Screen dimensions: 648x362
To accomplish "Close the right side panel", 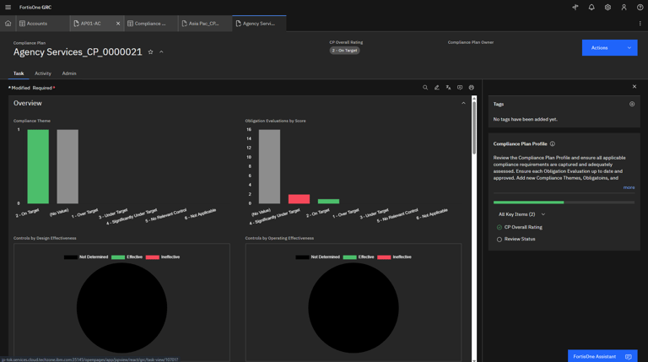I will (x=634, y=87).
